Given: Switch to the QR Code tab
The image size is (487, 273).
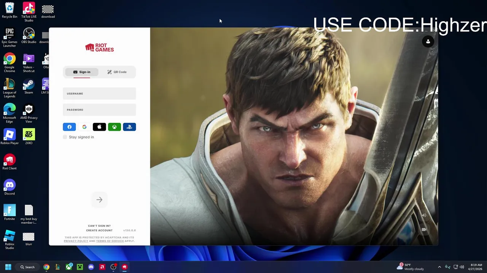Looking at the screenshot, I should pos(117,72).
